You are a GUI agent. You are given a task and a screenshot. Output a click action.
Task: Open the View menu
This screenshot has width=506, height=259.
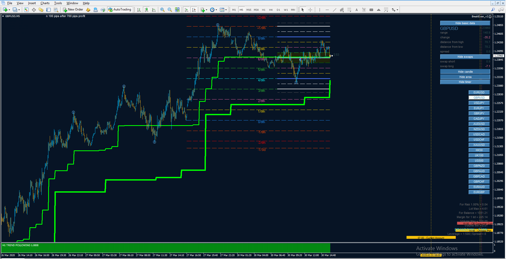(20, 3)
